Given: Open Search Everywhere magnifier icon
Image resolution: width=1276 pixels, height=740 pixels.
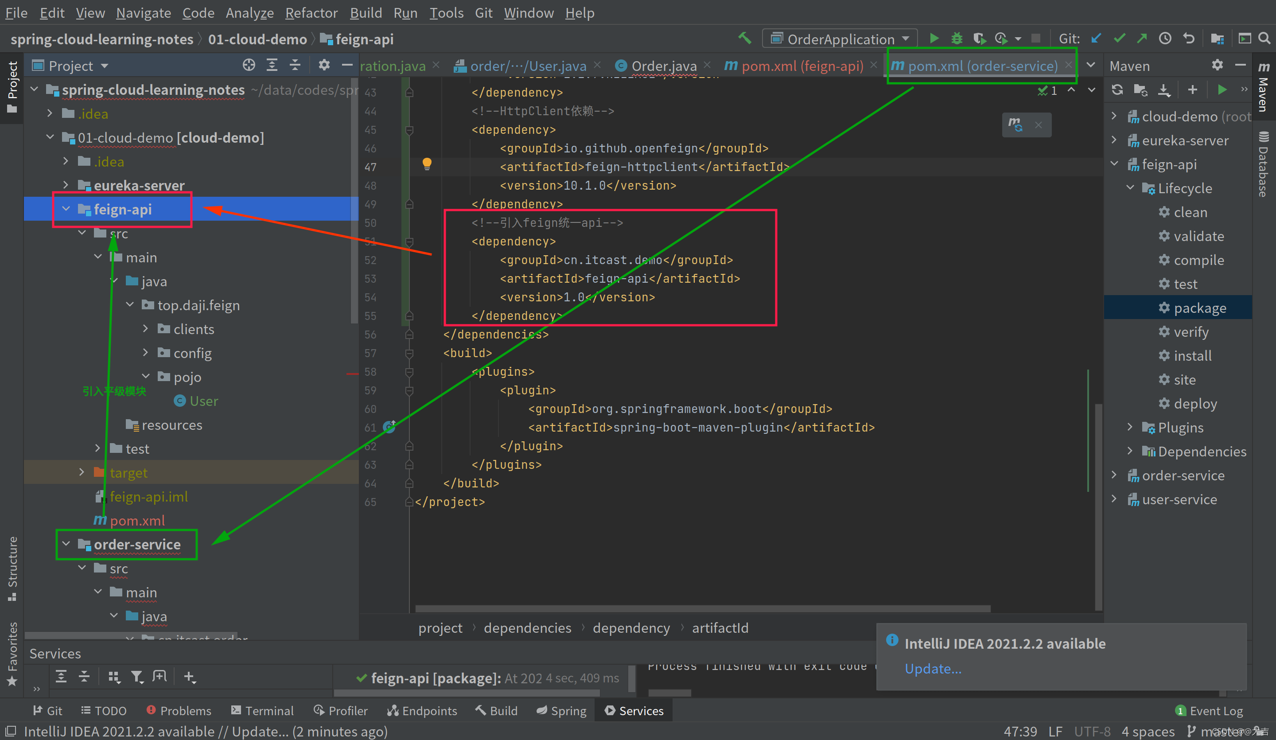Looking at the screenshot, I should coord(1264,39).
